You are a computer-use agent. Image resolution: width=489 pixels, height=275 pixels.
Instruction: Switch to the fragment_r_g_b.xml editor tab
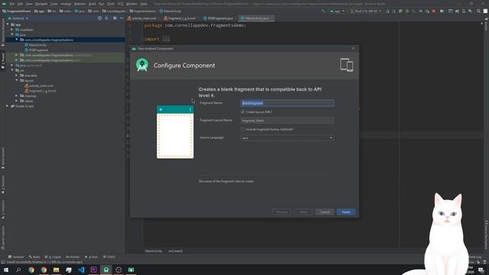tap(181, 18)
